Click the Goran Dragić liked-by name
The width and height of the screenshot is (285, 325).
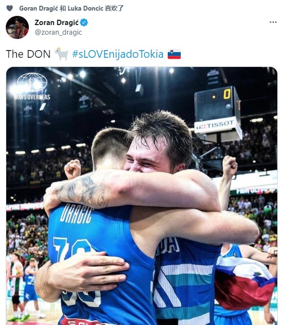(x=38, y=8)
